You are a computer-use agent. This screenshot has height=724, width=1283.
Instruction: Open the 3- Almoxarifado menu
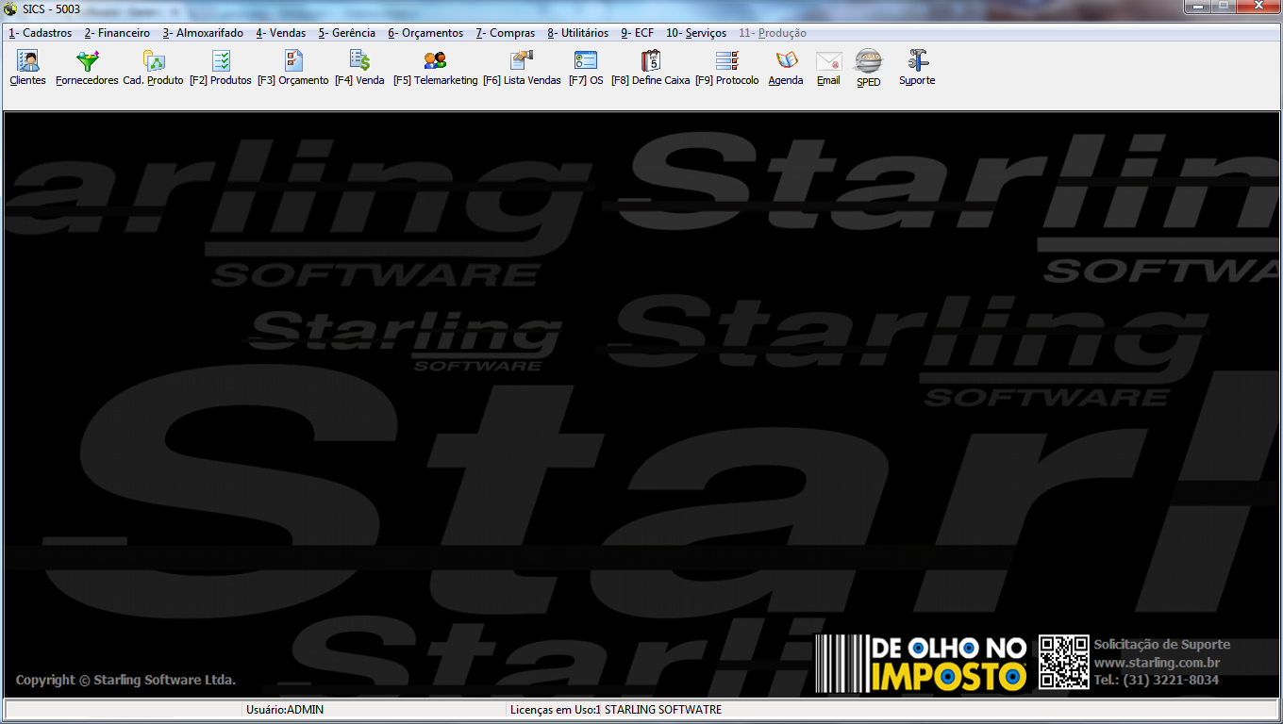click(203, 33)
